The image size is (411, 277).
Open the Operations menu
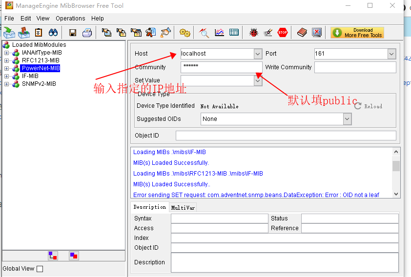click(x=70, y=19)
